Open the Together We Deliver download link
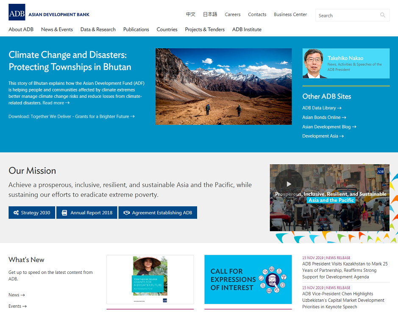This screenshot has width=398, height=312. click(72, 116)
